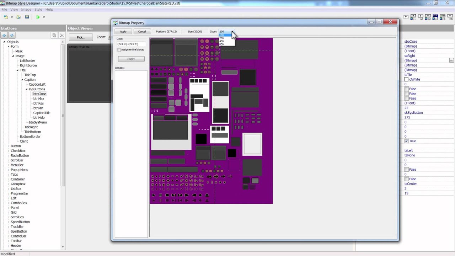
Task: Select btnRes in object tree
Action: 38,103
